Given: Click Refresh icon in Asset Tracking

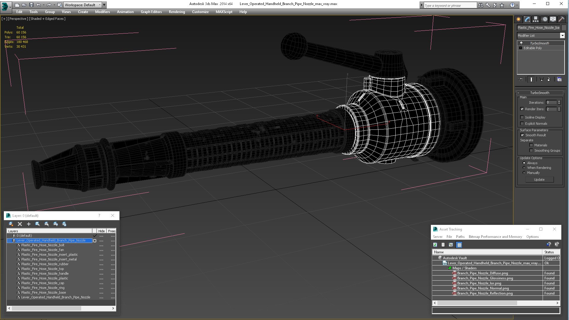Looking at the screenshot, I should point(435,245).
